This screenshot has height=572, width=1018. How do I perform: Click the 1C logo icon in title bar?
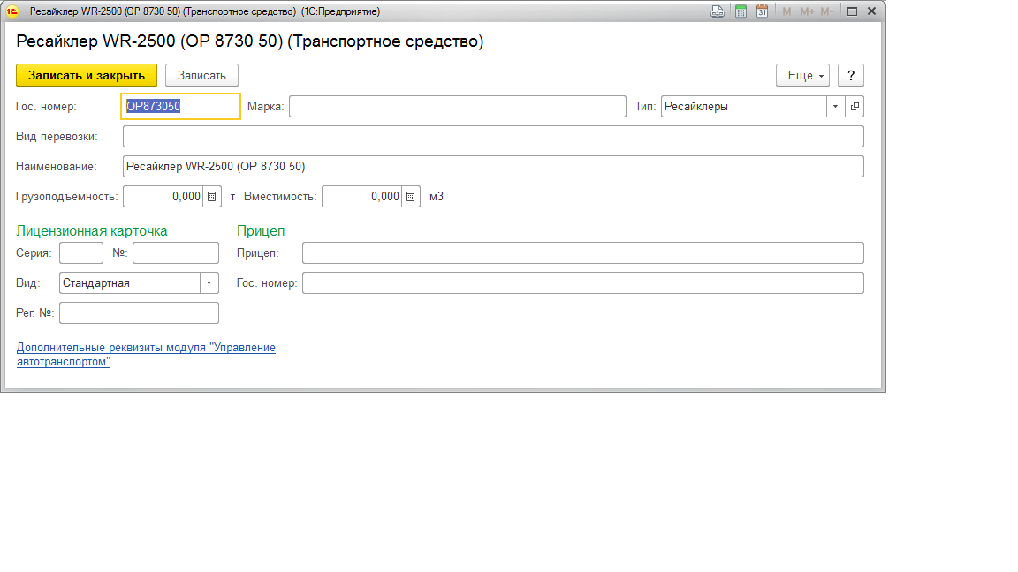click(x=12, y=11)
